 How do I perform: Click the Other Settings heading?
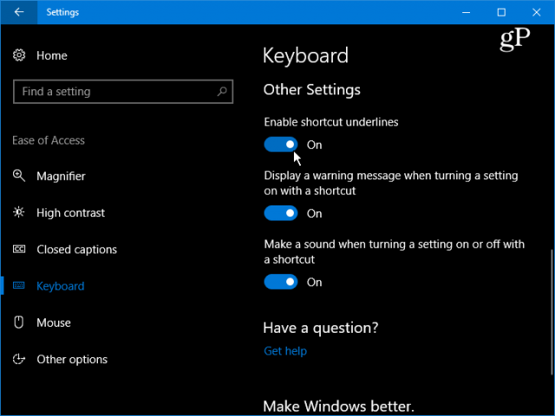click(x=311, y=89)
